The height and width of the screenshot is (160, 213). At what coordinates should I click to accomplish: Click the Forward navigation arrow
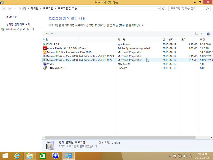(10, 9)
